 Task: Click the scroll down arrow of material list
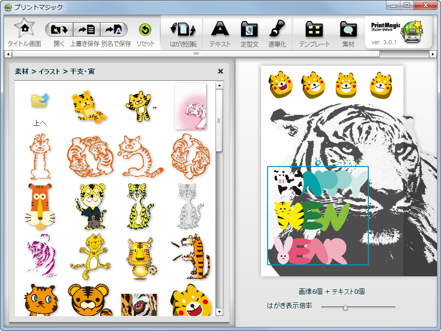(x=219, y=312)
